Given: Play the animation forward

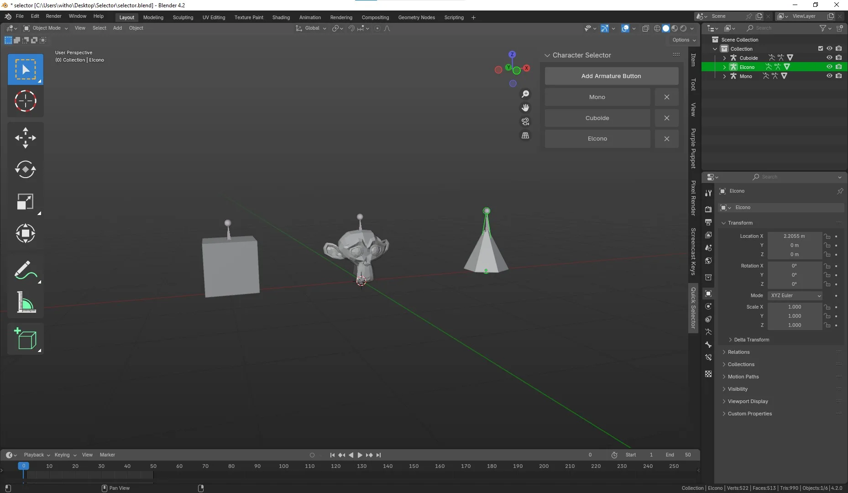Looking at the screenshot, I should click(360, 455).
